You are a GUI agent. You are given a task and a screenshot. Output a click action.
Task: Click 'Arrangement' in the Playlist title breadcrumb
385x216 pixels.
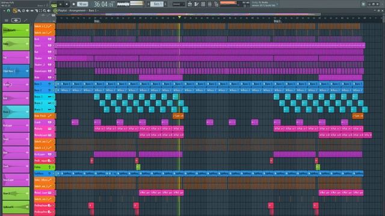tap(77, 11)
